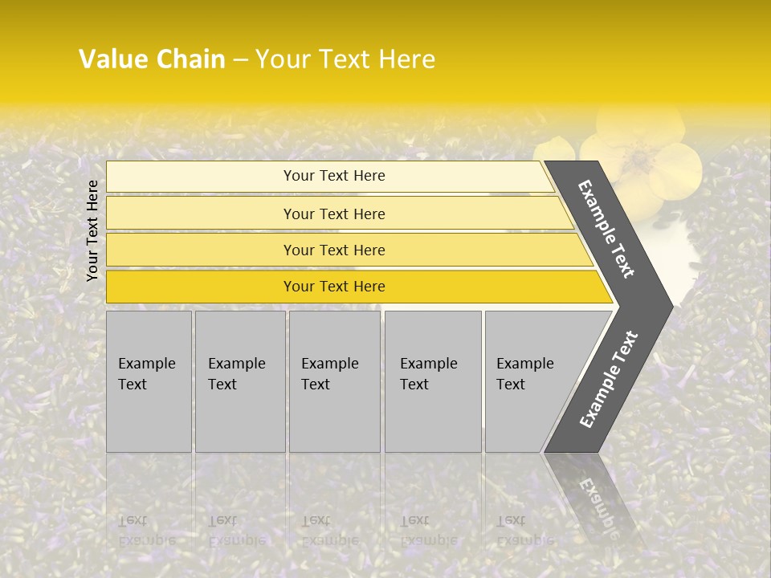Click the text 'Your Text Here' in first bar

point(334,176)
